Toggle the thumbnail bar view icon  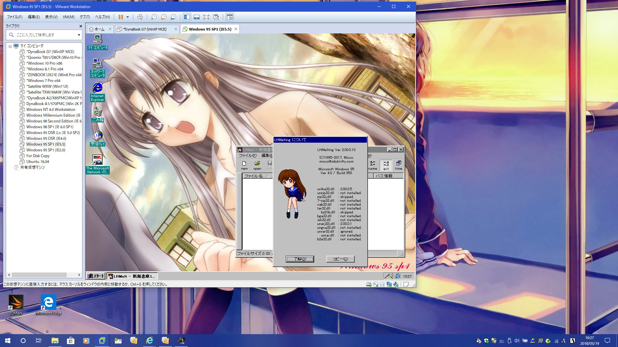197,17
